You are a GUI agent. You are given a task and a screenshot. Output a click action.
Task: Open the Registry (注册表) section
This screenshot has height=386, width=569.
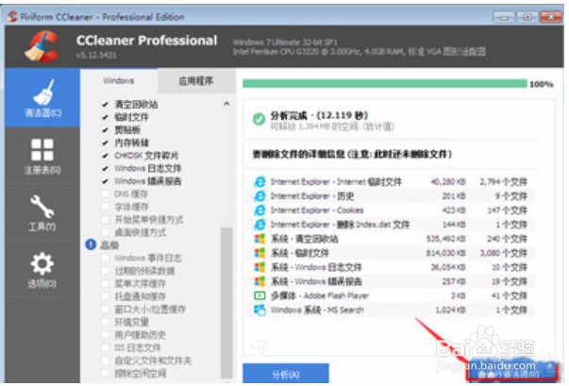pyautogui.click(x=42, y=156)
